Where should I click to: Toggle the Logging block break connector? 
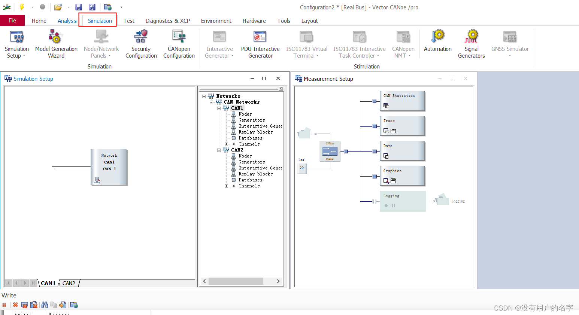point(374,201)
